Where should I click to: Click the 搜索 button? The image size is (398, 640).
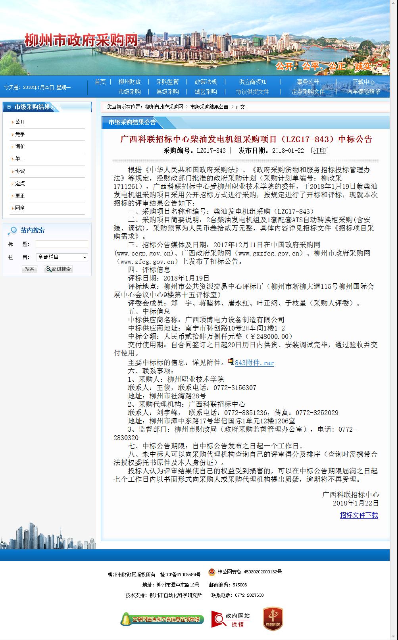(29, 269)
